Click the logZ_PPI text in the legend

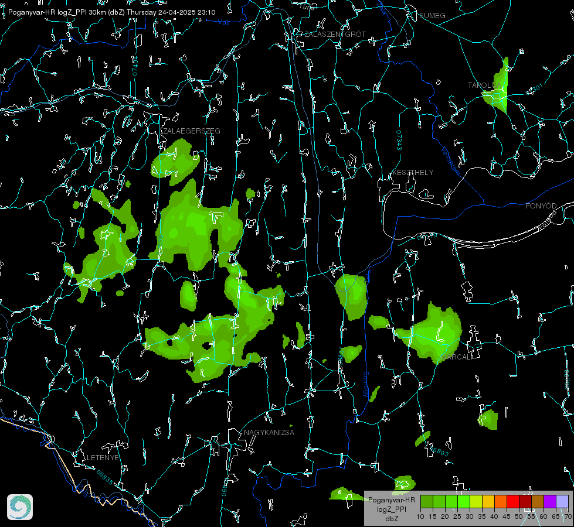coord(391,509)
